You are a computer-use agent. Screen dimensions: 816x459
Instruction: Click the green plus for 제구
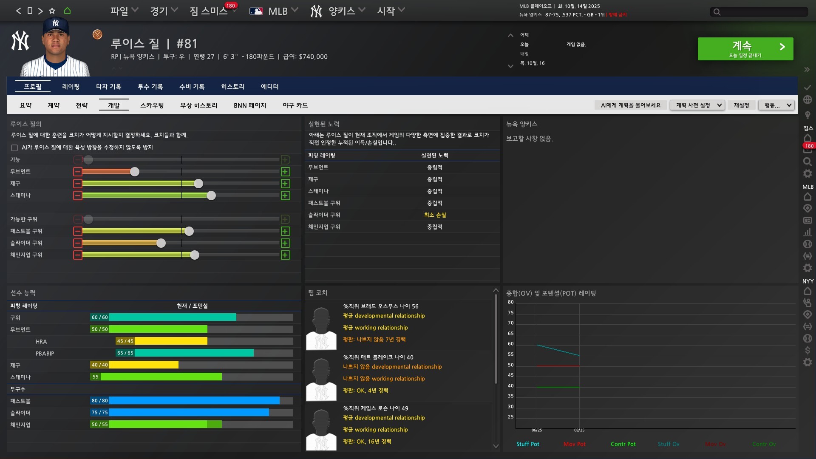(x=285, y=184)
